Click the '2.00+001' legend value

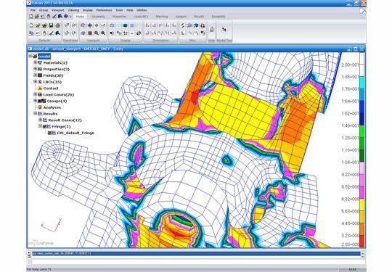[x=350, y=65]
